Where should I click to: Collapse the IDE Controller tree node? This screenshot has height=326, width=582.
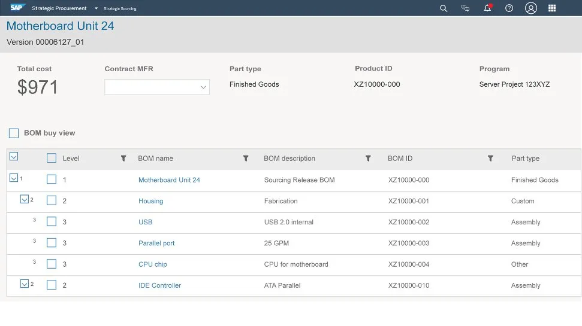[x=25, y=284]
